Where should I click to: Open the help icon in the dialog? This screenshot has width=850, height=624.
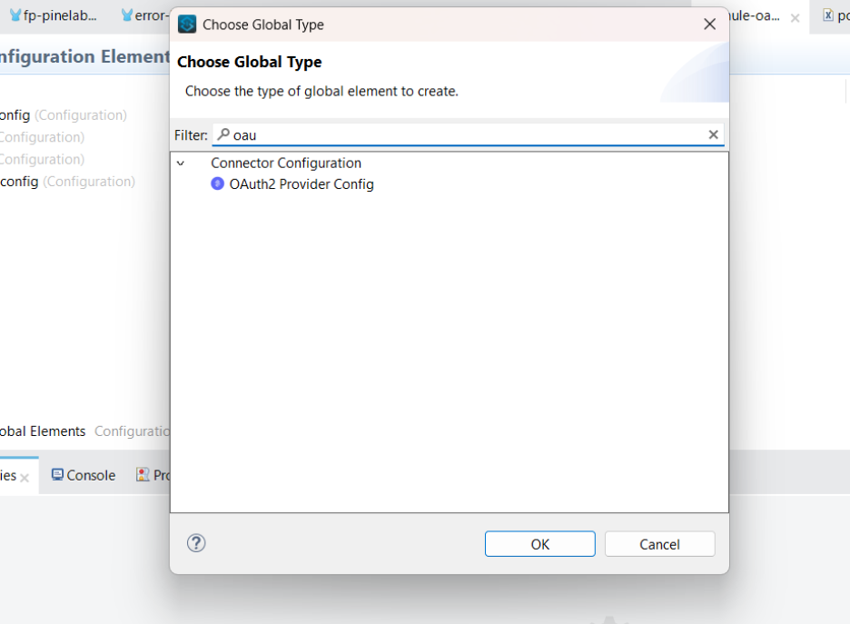tap(196, 543)
